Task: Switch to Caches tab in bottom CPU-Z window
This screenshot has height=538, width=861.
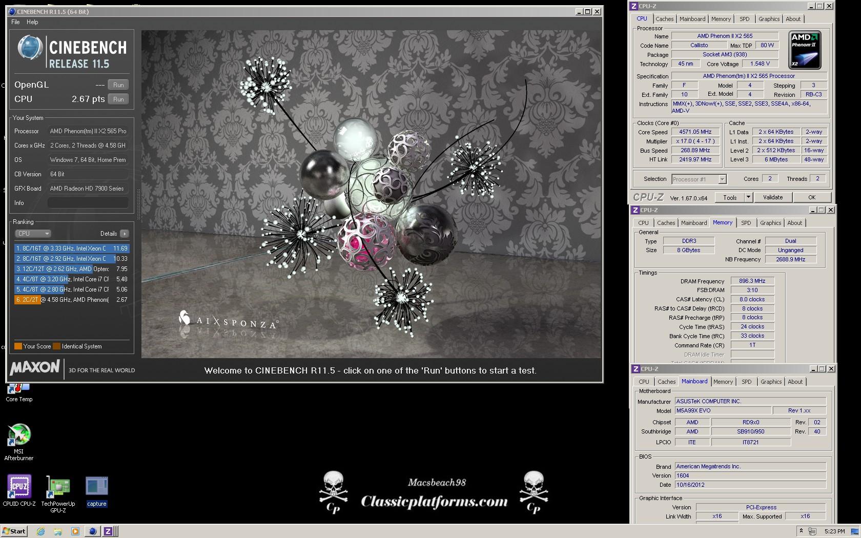Action: (x=666, y=382)
